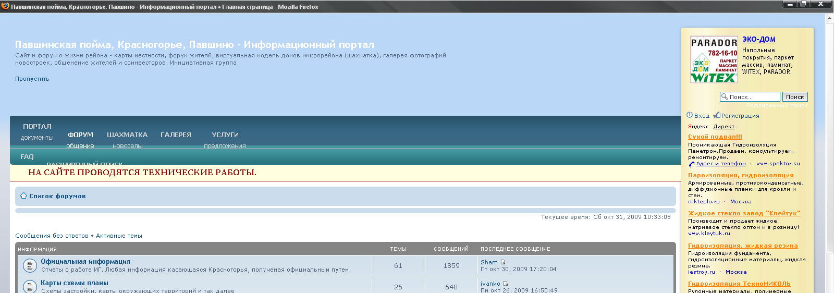The height and width of the screenshot is (293, 834).
Task: Click the forum icon for Официальная информация
Action: [x=29, y=265]
